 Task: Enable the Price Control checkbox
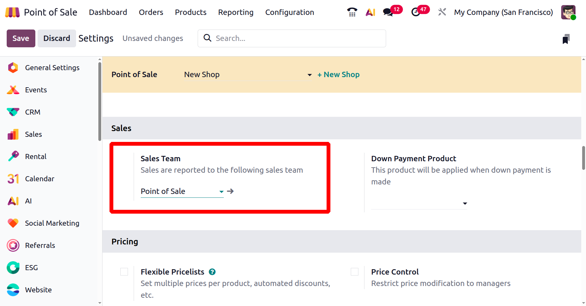tap(355, 272)
